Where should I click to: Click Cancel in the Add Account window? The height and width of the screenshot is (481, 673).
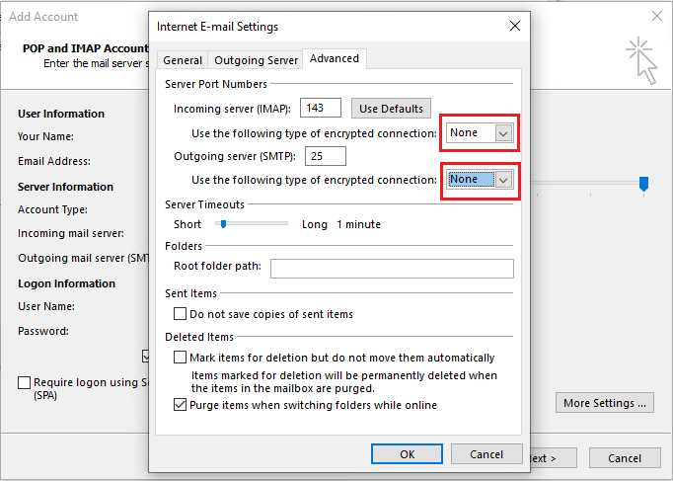click(624, 458)
